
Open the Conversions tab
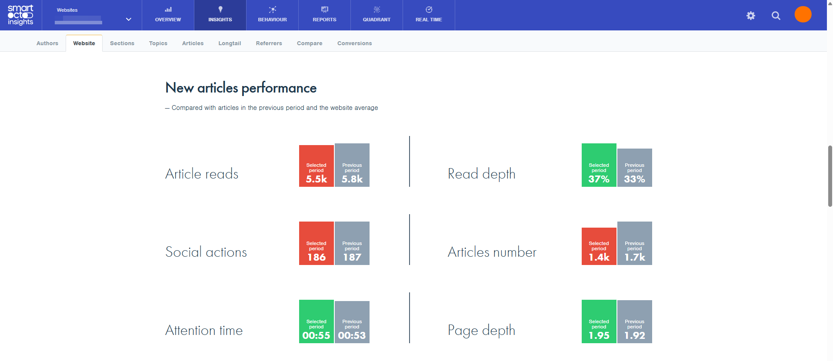(354, 43)
